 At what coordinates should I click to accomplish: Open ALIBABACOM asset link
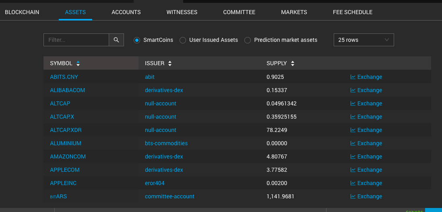click(67, 90)
